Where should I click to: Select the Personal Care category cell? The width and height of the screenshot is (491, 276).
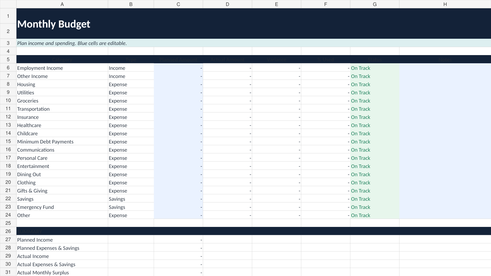click(62, 158)
